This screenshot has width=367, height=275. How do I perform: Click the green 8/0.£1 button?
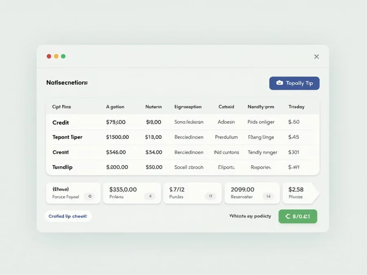298,216
